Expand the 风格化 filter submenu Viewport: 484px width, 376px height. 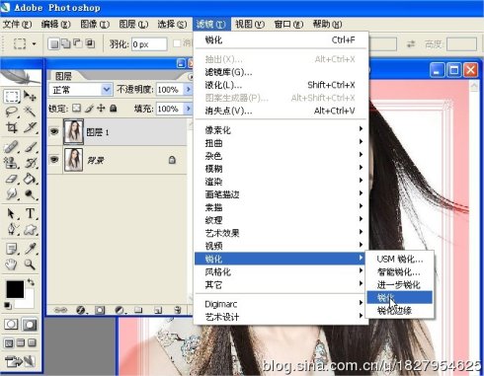(282, 271)
